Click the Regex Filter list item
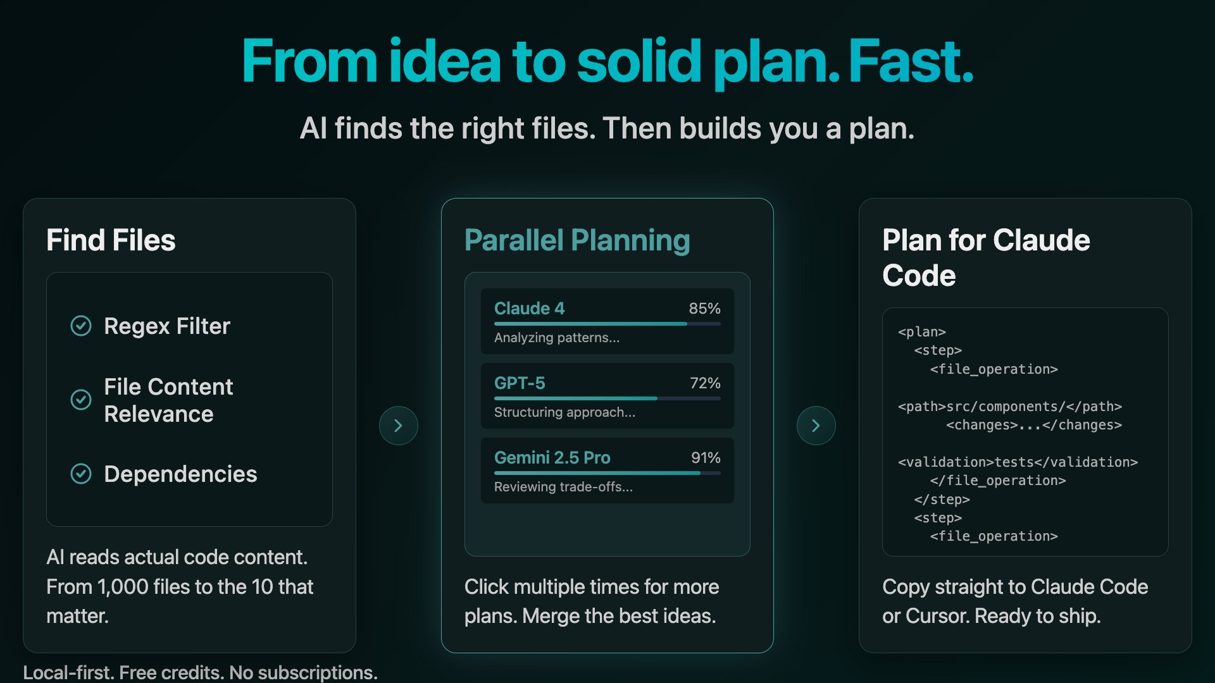The image size is (1215, 683). [x=167, y=326]
